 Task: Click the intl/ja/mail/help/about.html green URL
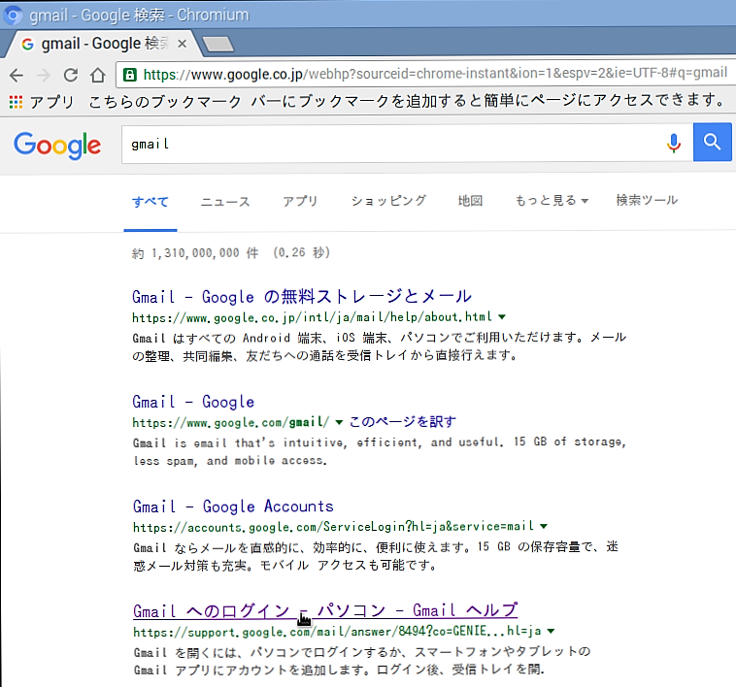[x=312, y=317]
